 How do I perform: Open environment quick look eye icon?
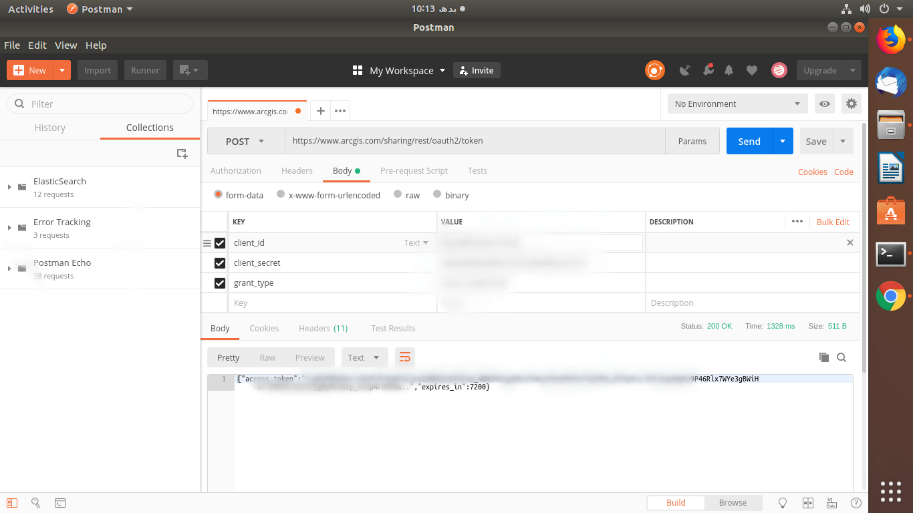[x=825, y=104]
